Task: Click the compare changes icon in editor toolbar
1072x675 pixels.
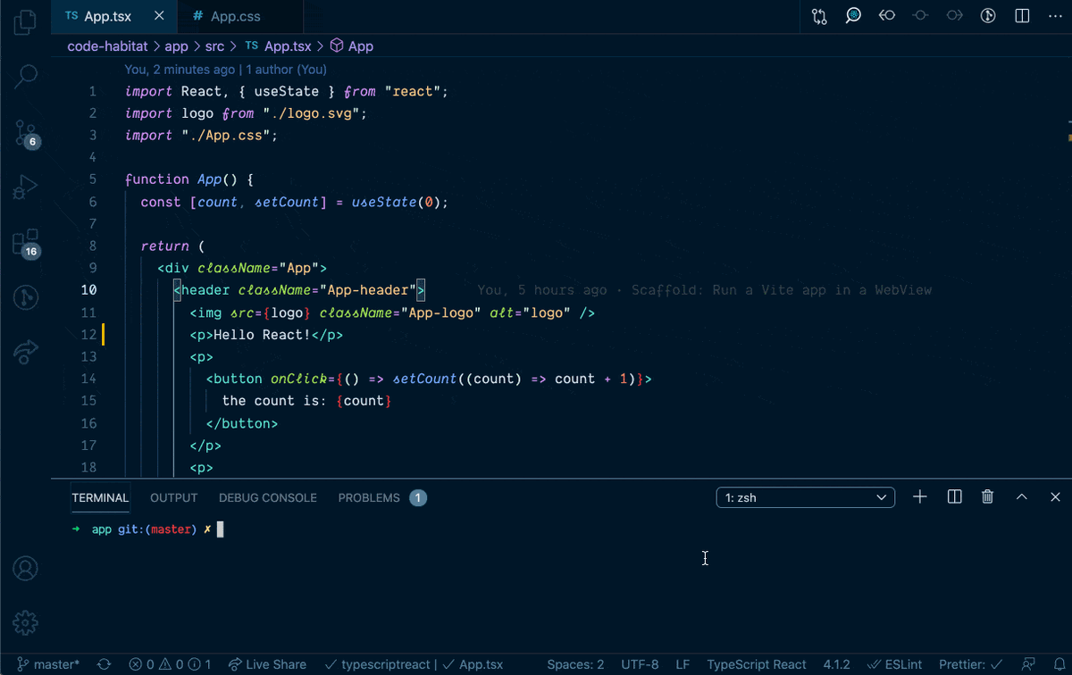Action: point(819,16)
